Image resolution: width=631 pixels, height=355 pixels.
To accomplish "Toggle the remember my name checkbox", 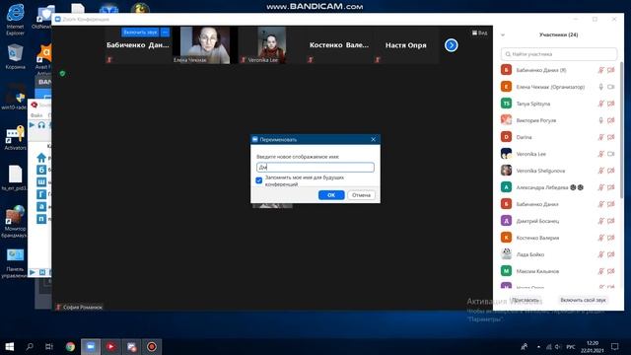I will point(258,180).
